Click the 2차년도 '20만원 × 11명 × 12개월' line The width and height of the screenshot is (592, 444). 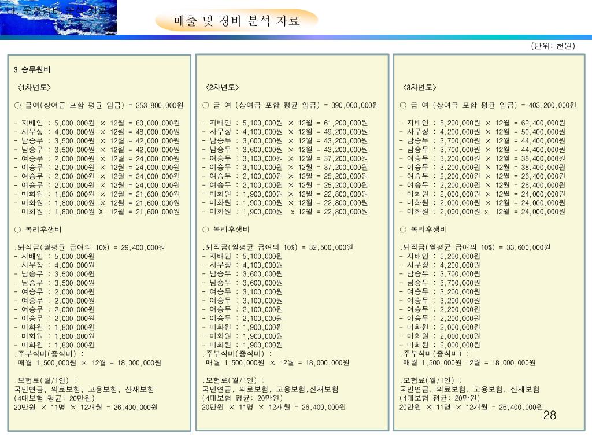click(273, 408)
